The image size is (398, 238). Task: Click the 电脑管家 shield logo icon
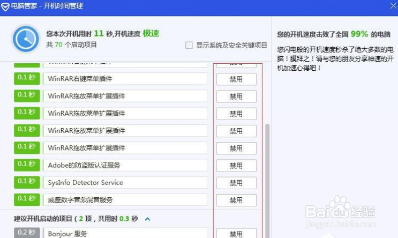5,6
